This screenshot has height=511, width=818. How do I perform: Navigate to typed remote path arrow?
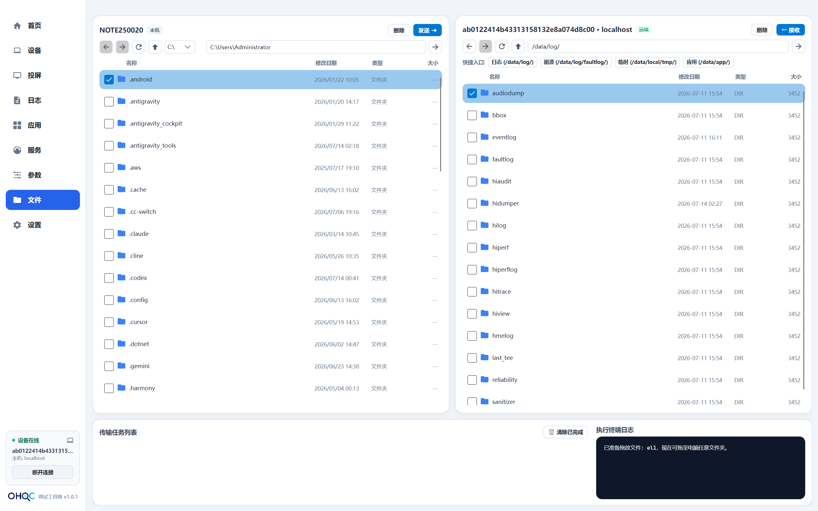(798, 46)
